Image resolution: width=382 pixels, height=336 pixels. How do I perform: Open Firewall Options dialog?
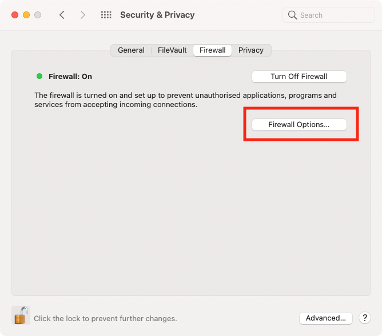pyautogui.click(x=299, y=125)
